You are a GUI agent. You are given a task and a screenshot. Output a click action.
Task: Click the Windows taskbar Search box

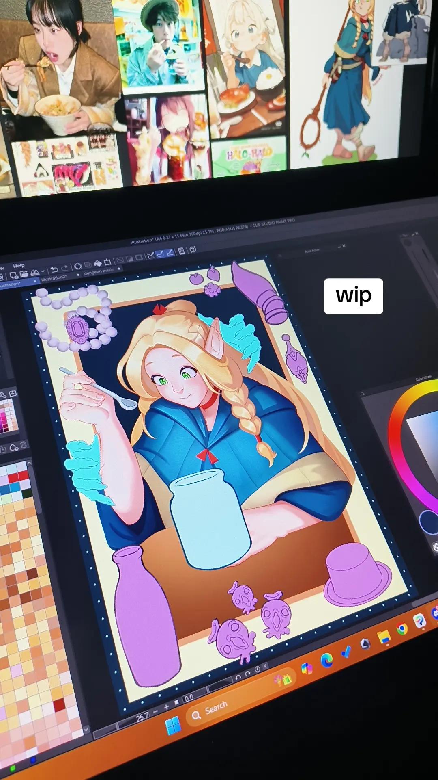(241, 697)
